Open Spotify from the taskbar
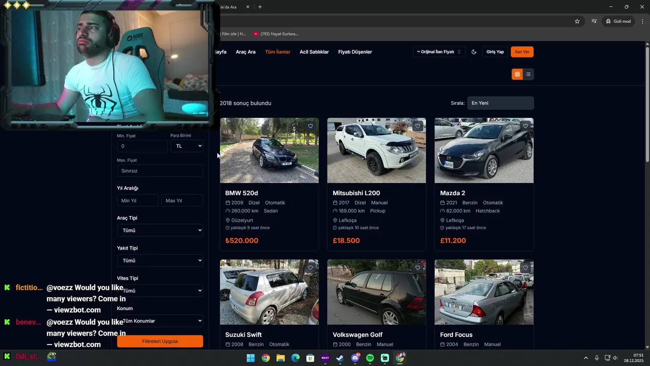Screen dimensions: 650x366 point(370,358)
